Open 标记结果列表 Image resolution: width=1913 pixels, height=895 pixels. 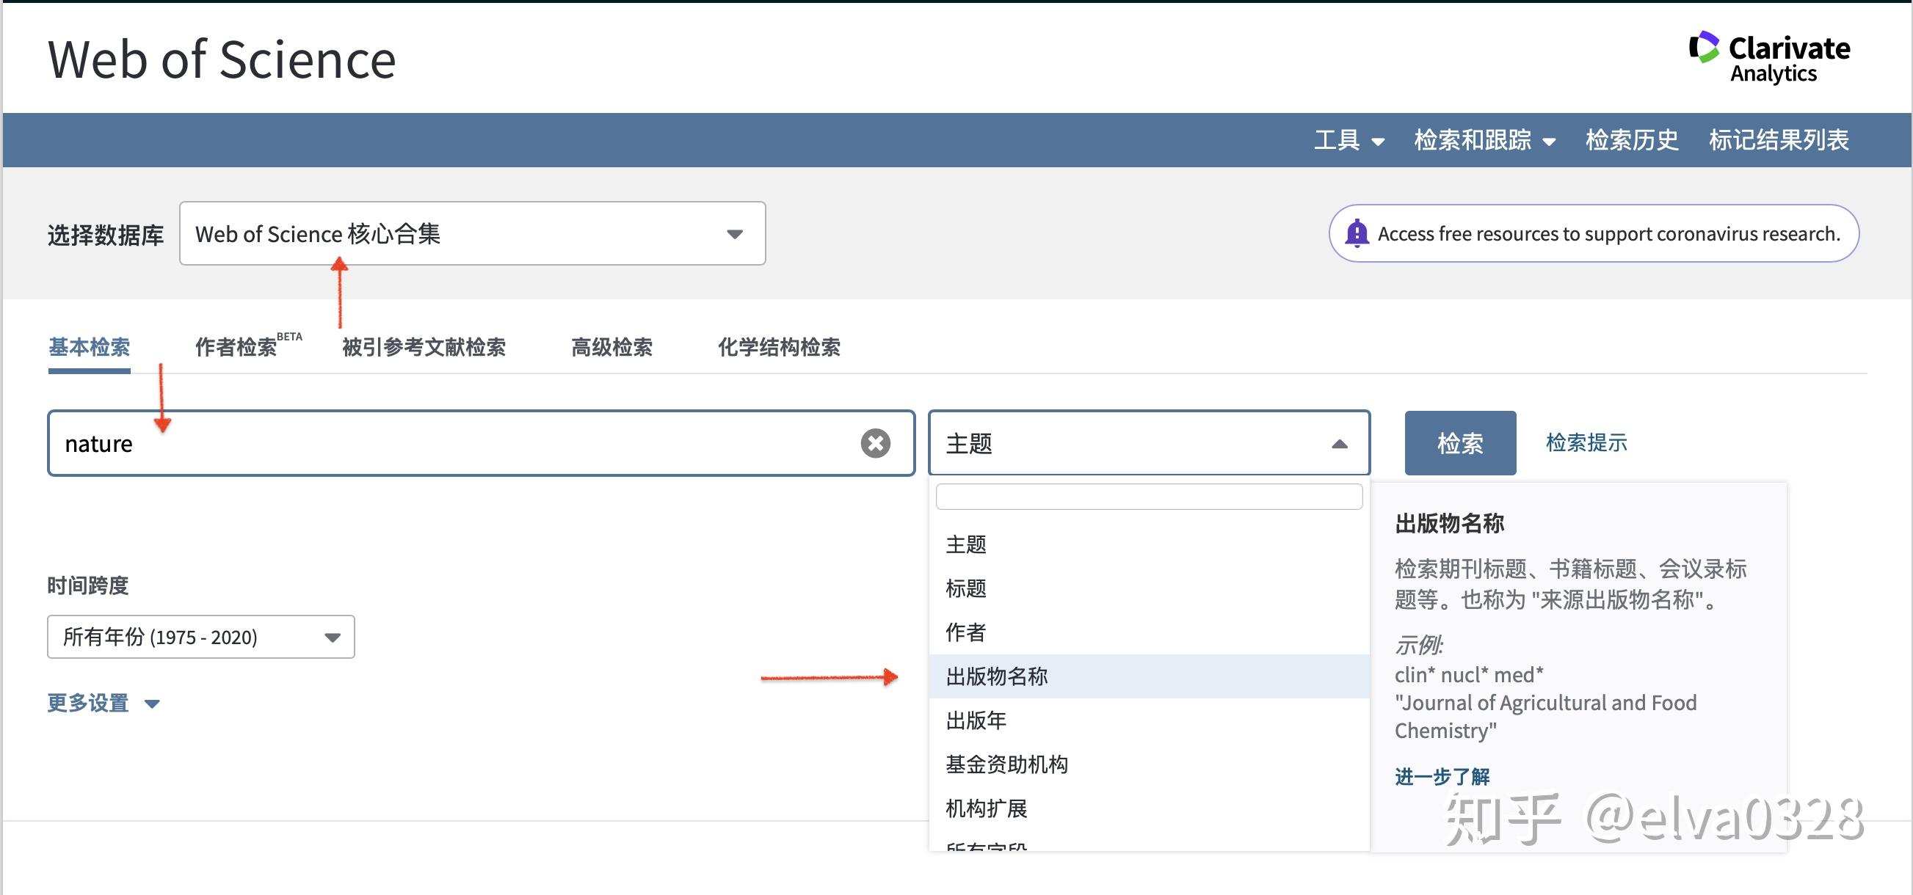click(1779, 139)
